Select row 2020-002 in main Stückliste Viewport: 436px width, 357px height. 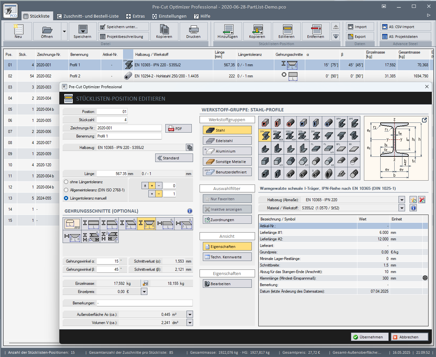coord(218,76)
